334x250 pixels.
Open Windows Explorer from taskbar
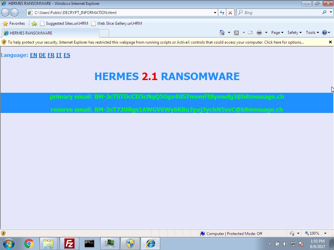tap(48, 243)
